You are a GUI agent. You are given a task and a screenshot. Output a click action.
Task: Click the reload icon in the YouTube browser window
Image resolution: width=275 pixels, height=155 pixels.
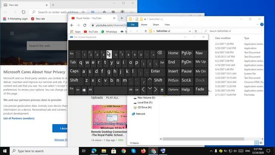pos(85,25)
